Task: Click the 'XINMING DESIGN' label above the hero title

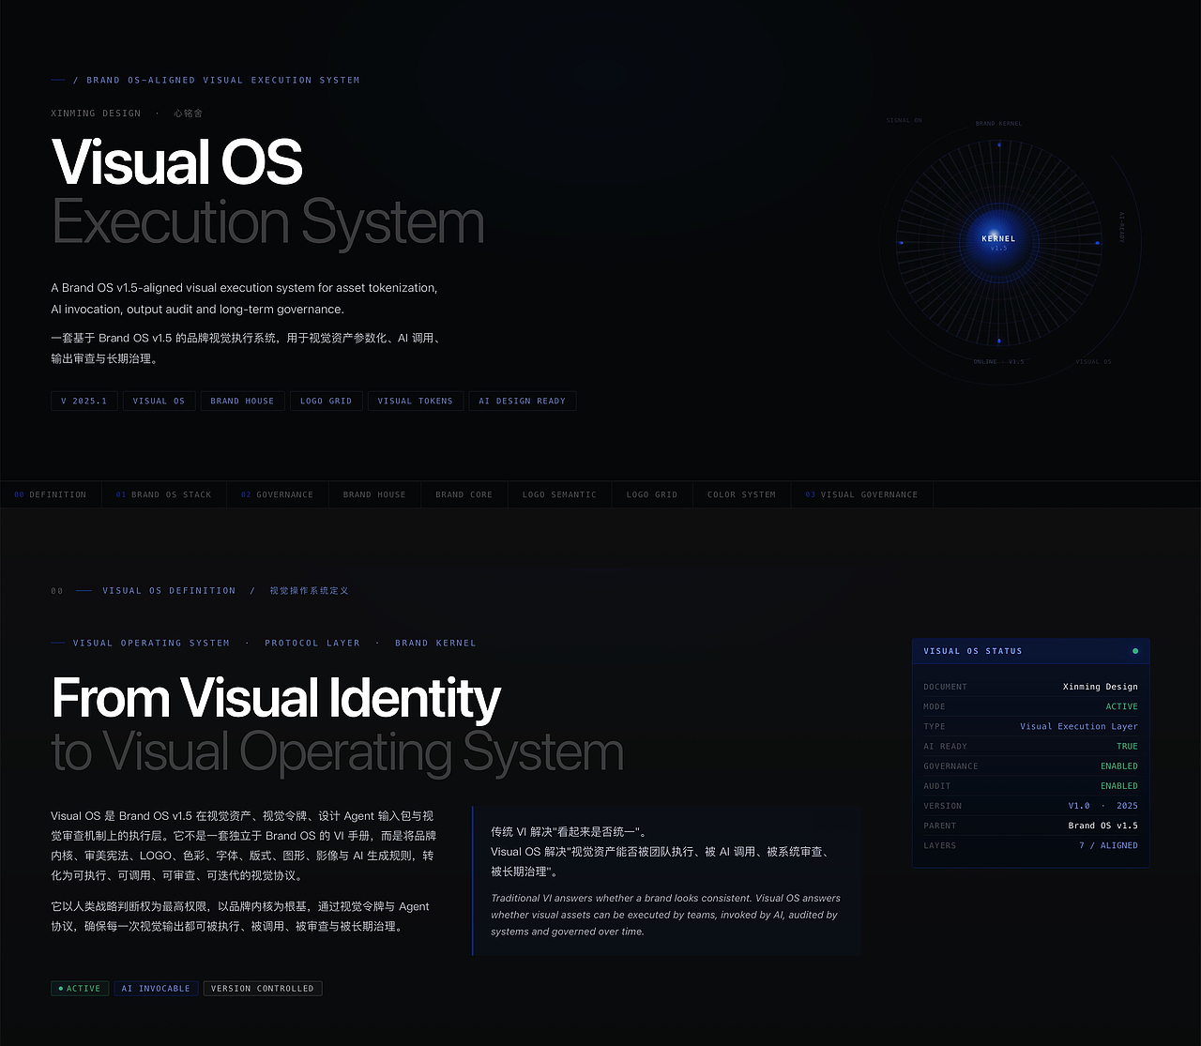Action: click(96, 114)
